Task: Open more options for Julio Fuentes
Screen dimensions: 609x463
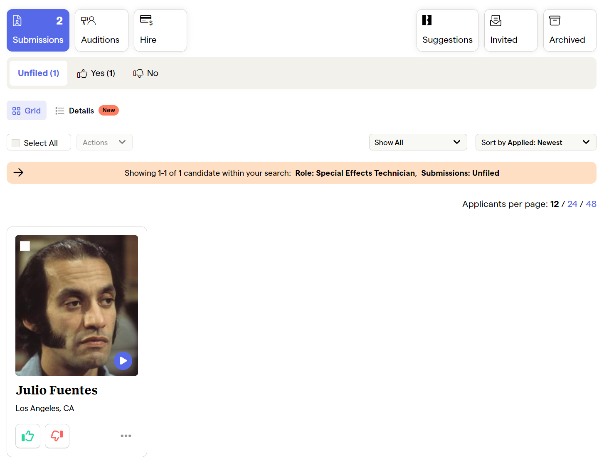Action: [x=126, y=436]
